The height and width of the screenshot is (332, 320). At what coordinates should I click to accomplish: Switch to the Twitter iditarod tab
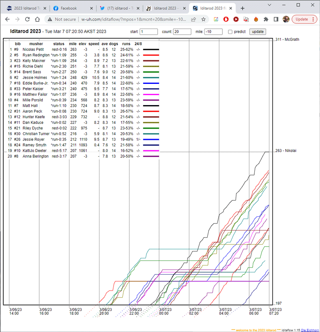(120, 8)
